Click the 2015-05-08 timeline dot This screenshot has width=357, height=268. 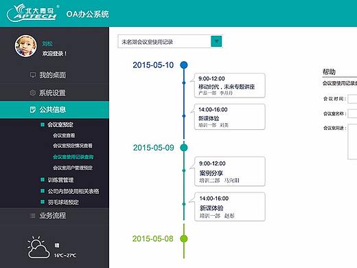[184, 238]
